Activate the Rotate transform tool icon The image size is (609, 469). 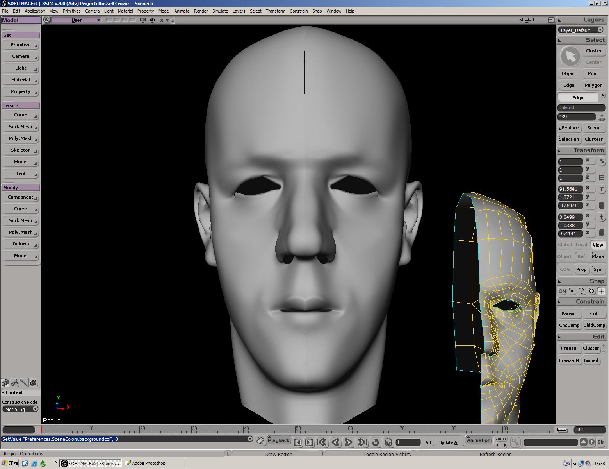[602, 189]
